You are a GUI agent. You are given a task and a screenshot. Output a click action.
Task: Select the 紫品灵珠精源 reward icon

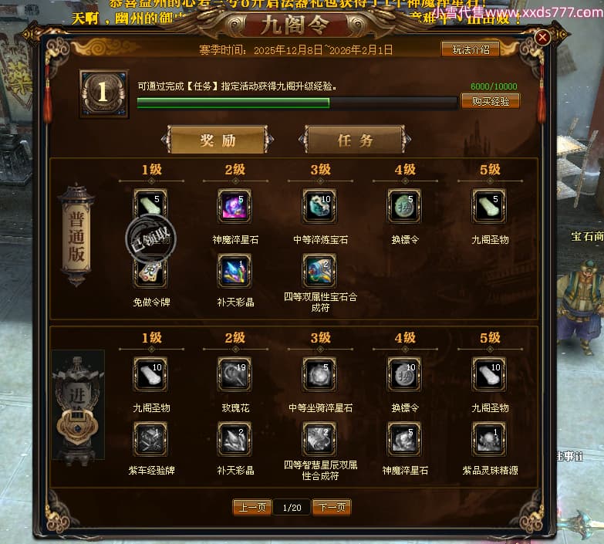click(489, 439)
